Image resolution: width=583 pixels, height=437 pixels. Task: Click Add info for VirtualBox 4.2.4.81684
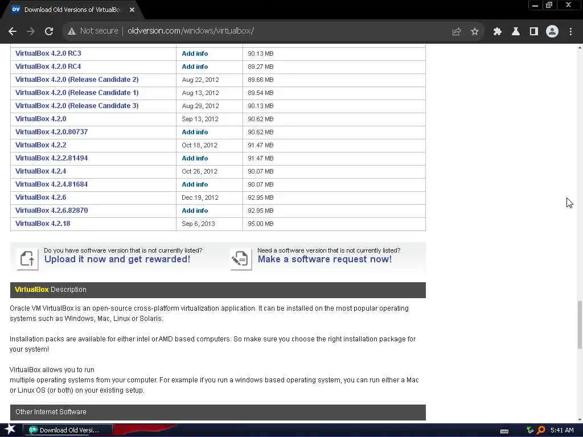pos(195,184)
